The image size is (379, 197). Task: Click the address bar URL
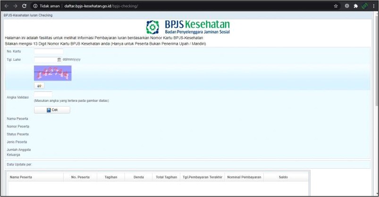click(101, 6)
